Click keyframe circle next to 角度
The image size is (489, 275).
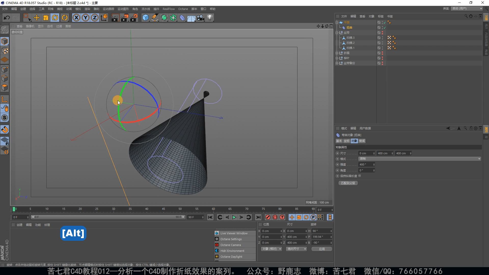point(337,170)
